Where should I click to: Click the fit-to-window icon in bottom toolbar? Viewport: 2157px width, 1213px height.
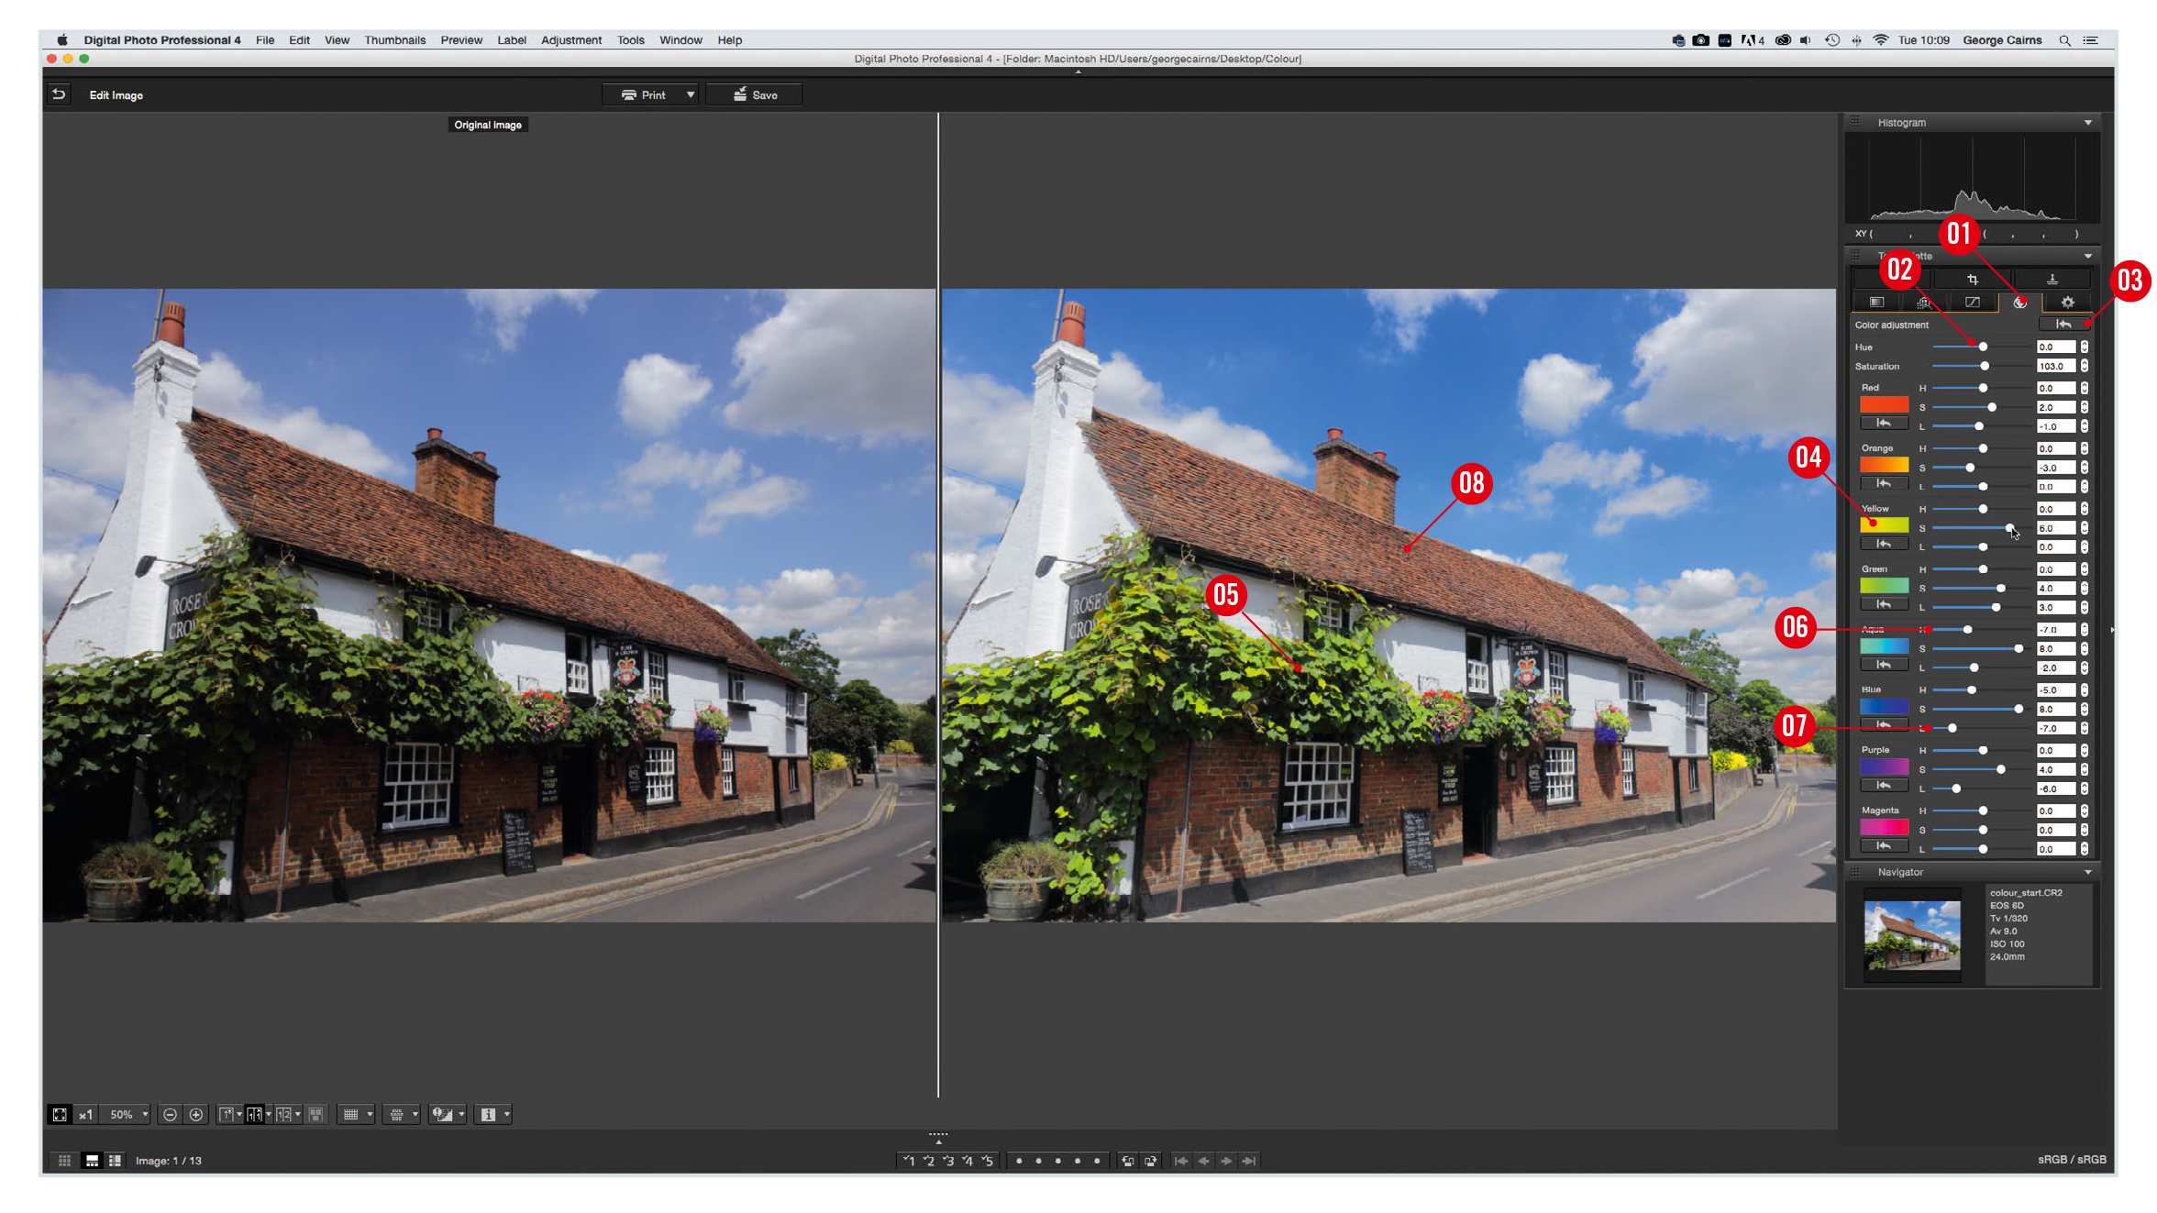pos(59,1114)
